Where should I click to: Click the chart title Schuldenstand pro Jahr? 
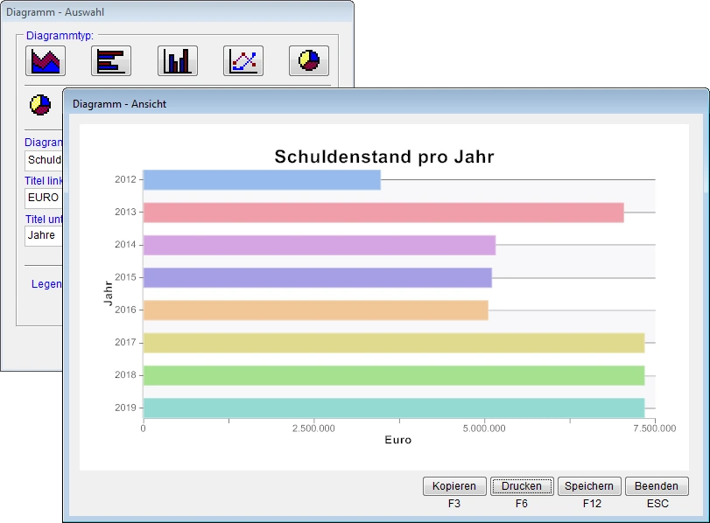click(x=384, y=157)
